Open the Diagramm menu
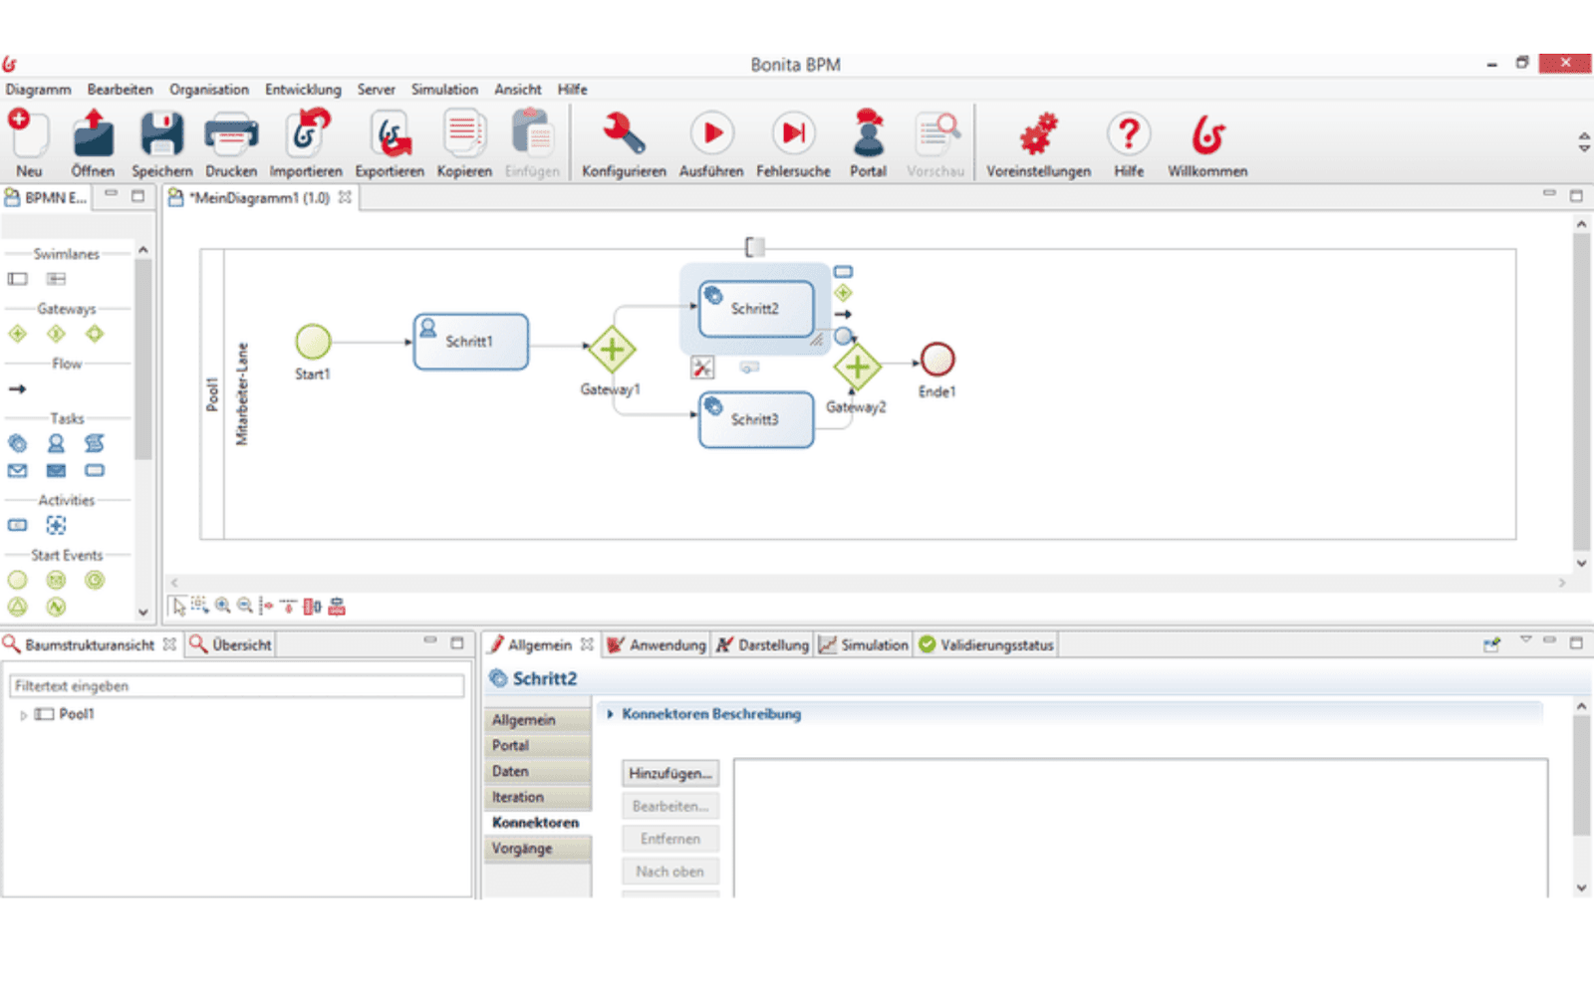Viewport: 1594px width, 1000px height. point(38,90)
